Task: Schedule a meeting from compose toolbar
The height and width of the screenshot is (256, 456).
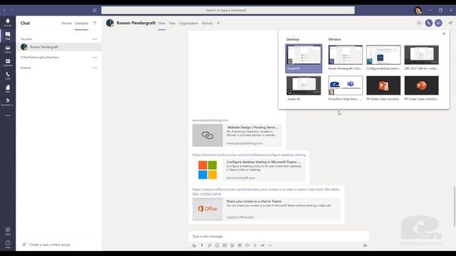Action: click(x=239, y=245)
